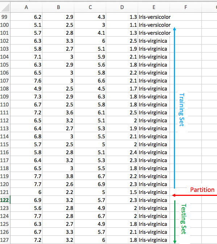Click cell B111 containing 3.6
217x244 pixels.
pos(58,113)
